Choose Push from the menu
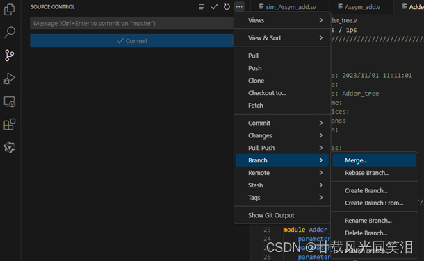The height and width of the screenshot is (261, 424). click(x=282, y=68)
